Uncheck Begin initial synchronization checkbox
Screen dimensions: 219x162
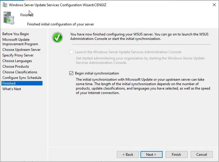[x=71, y=73]
